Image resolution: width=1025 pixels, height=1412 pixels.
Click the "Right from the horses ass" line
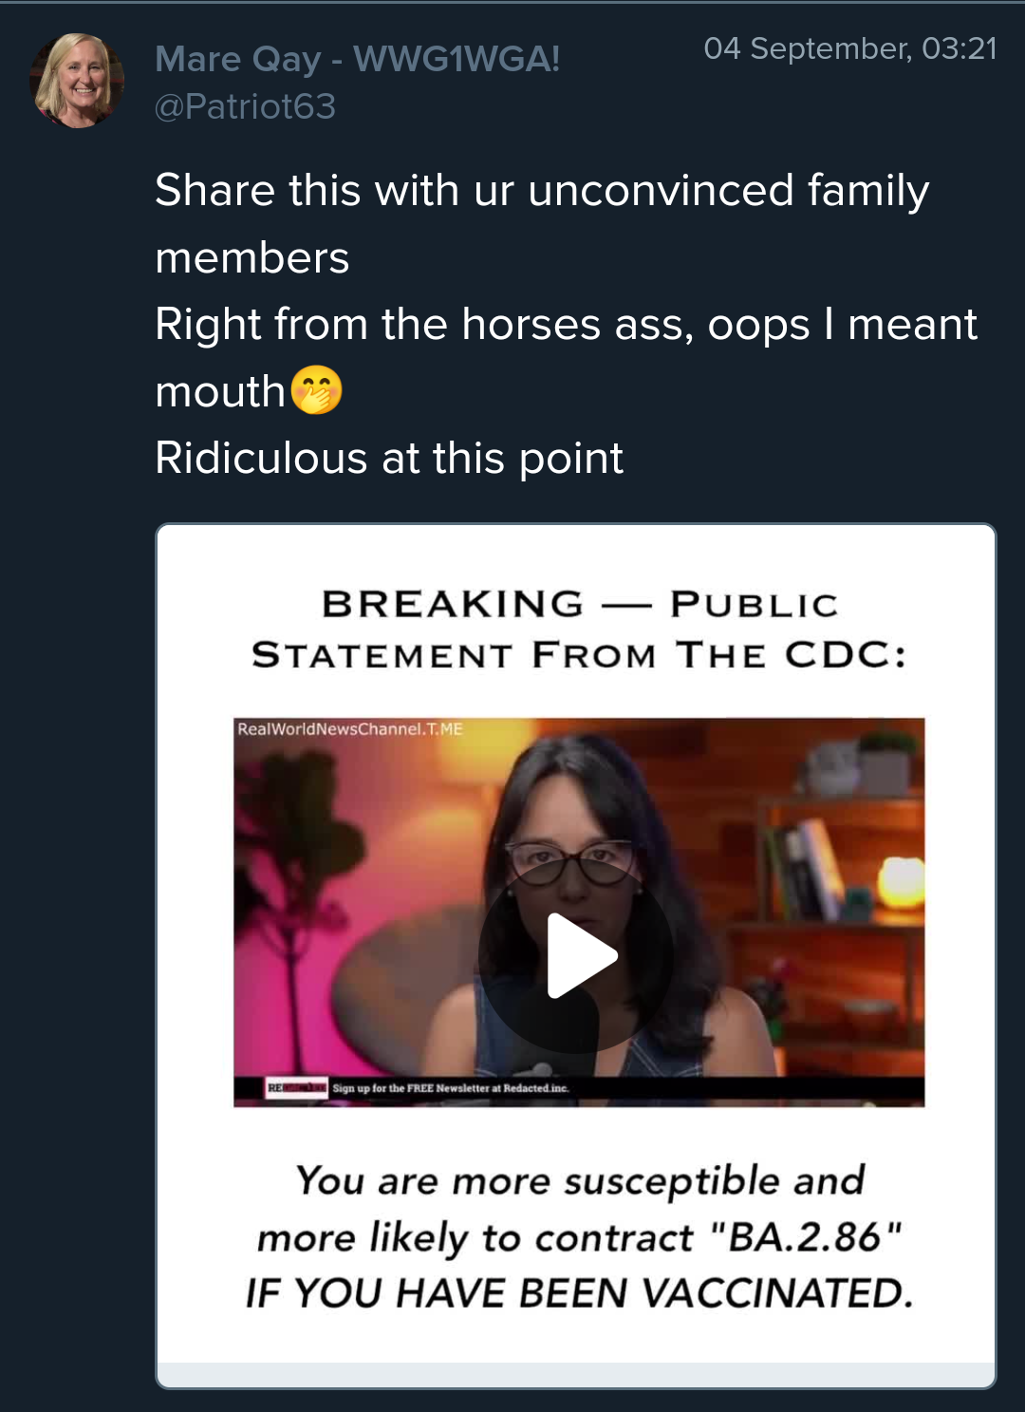pyautogui.click(x=566, y=324)
